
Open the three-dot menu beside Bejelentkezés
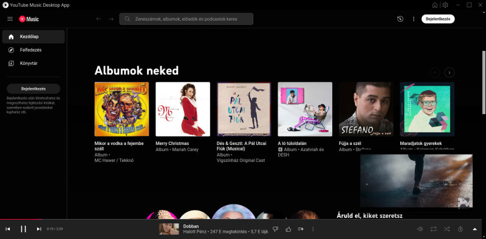click(x=414, y=19)
